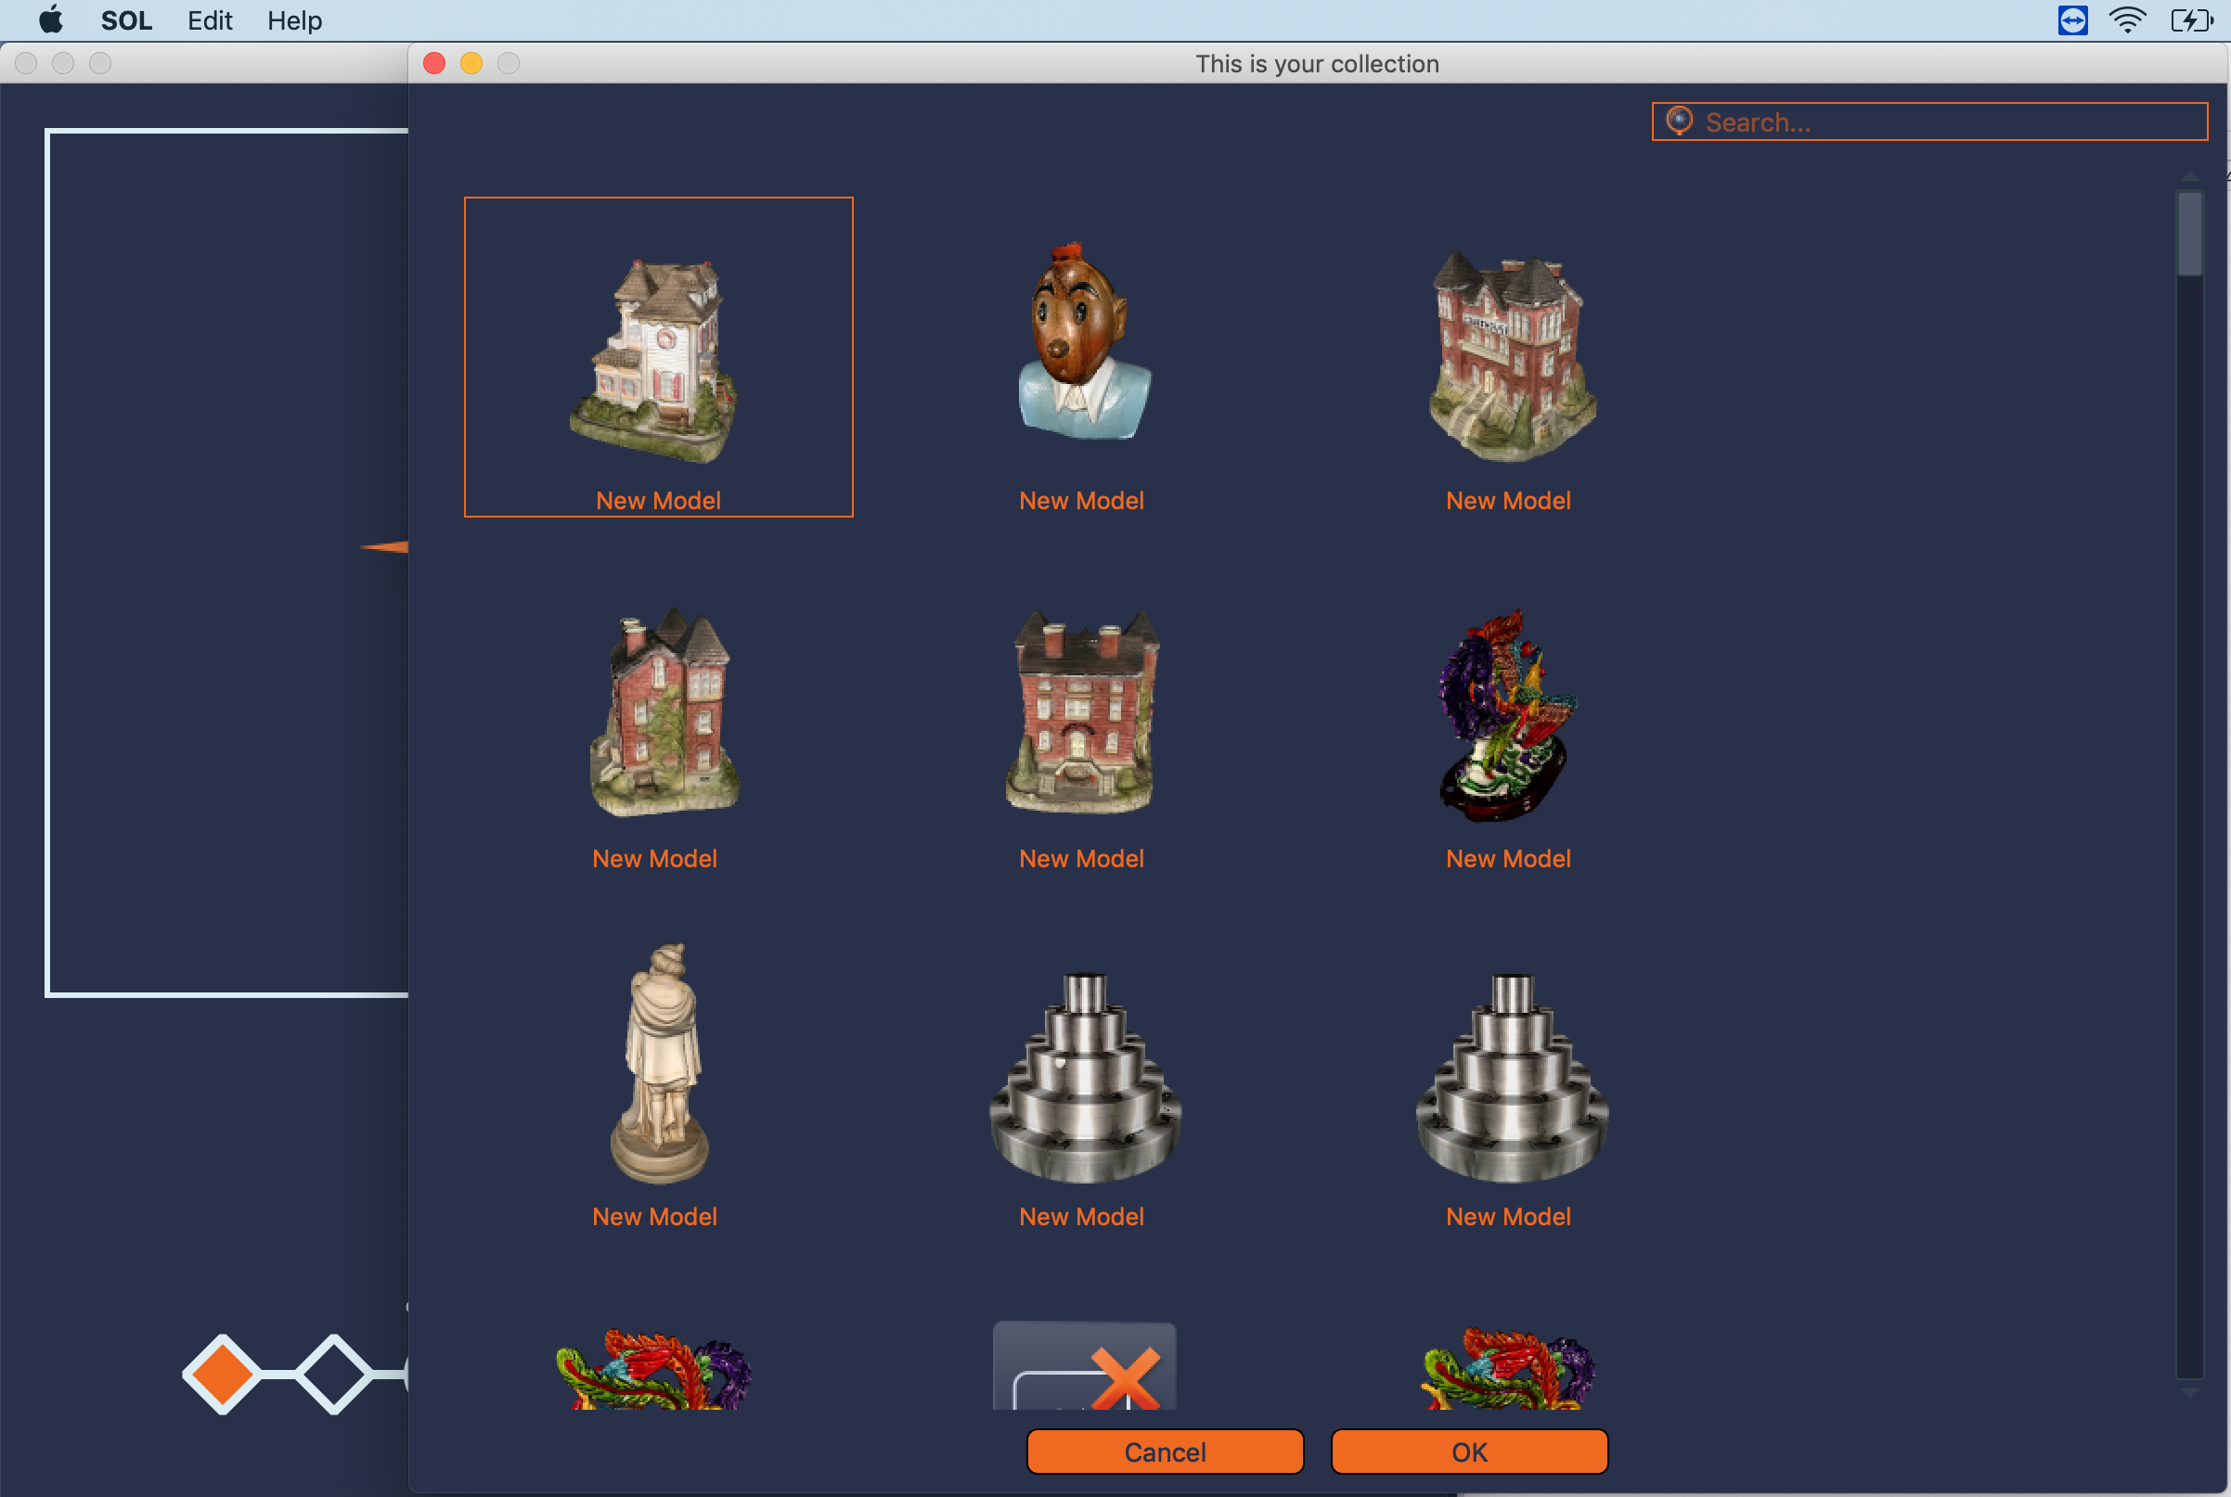The height and width of the screenshot is (1497, 2231).
Task: Open the SOL application menu
Action: tap(126, 20)
